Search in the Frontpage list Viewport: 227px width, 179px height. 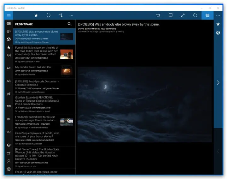[x=69, y=24]
